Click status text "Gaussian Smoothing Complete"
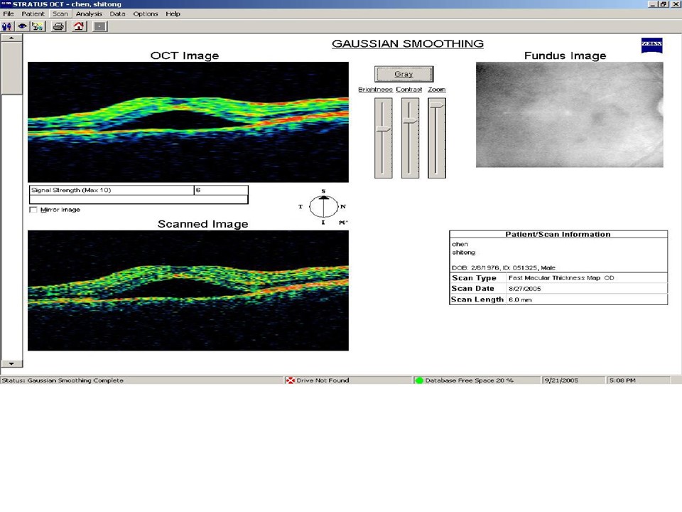Screen dimensions: 682x512 (75, 380)
